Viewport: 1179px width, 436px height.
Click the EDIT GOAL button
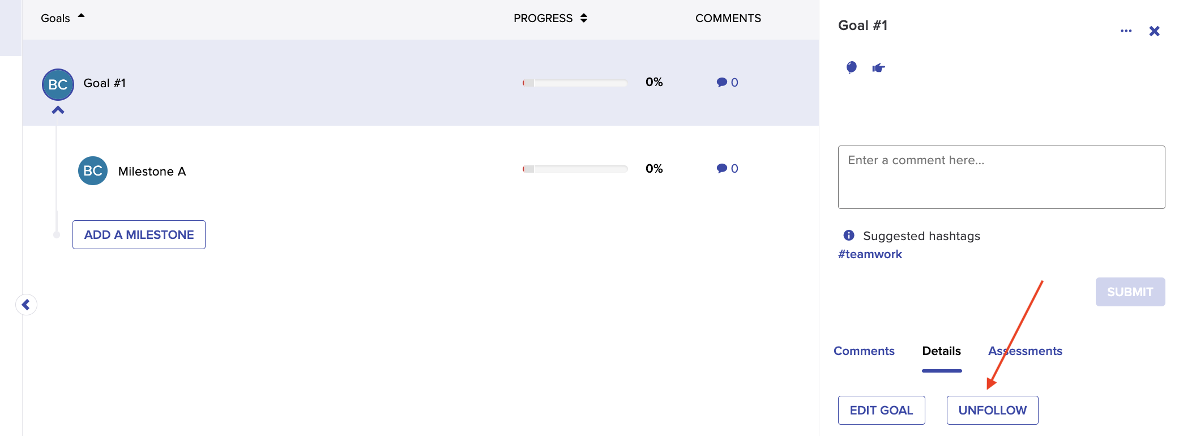click(x=881, y=411)
